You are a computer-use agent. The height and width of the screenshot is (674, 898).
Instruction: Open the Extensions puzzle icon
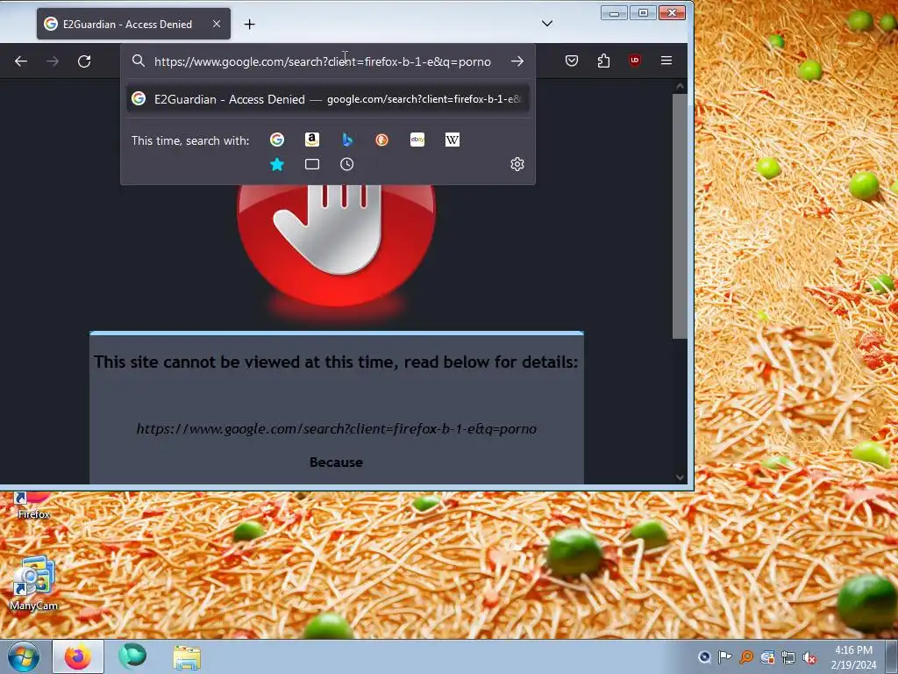click(x=603, y=61)
